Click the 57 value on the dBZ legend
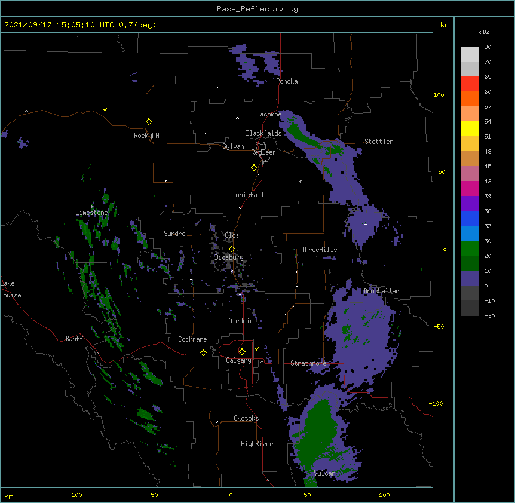Screen dimensions: 515x503 488,107
